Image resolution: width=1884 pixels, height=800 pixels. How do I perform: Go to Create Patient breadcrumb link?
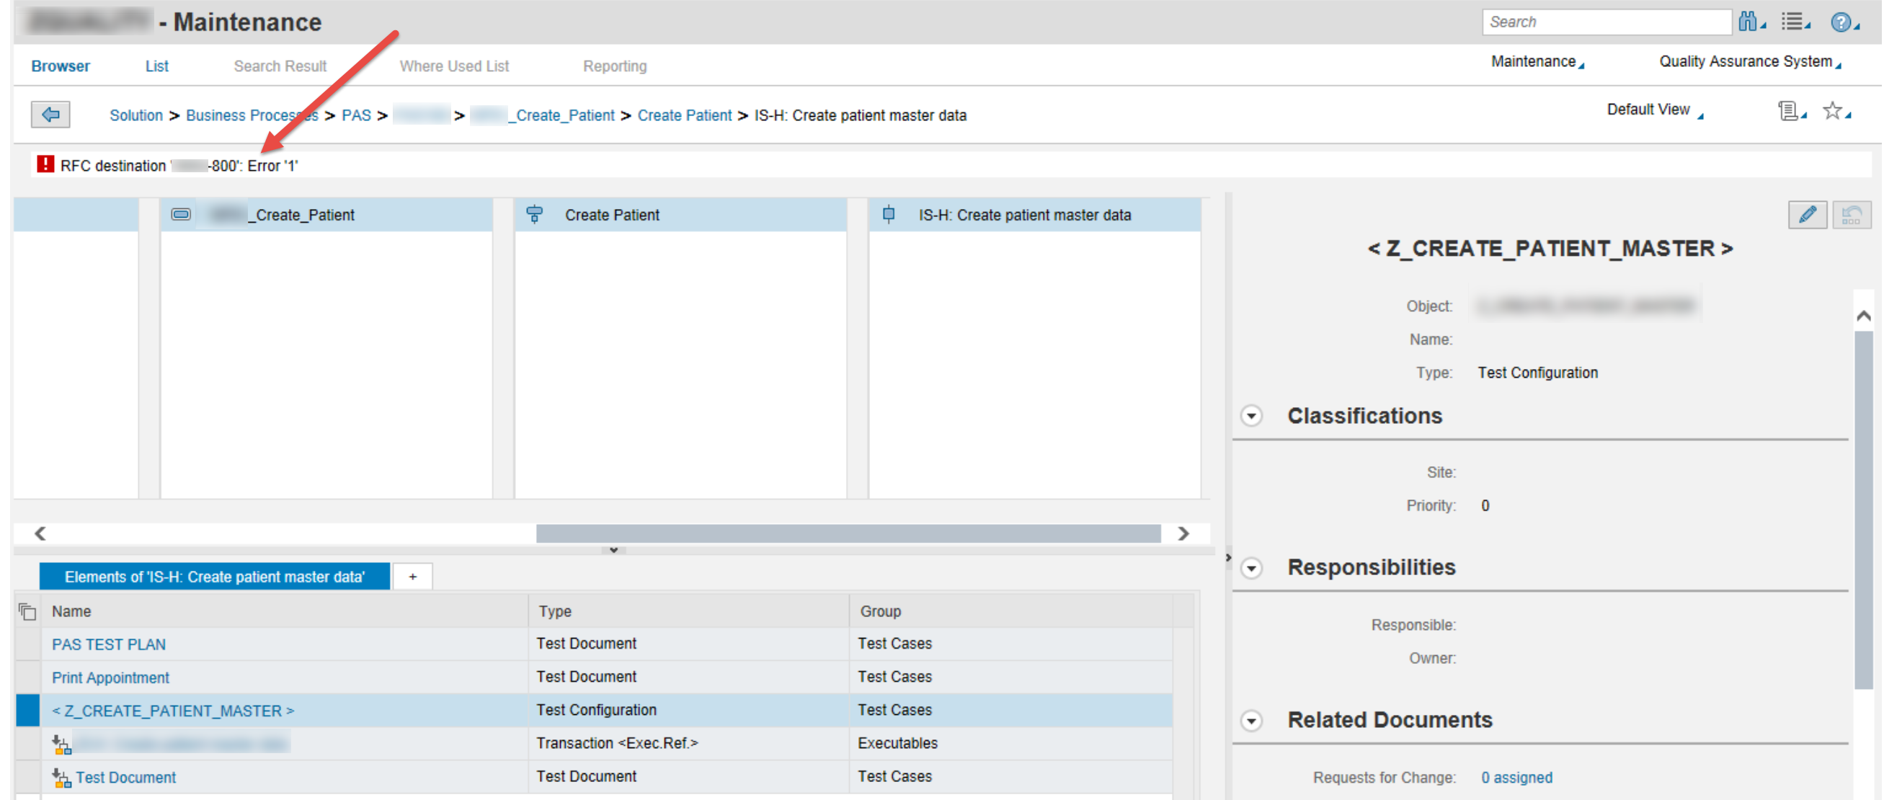(x=685, y=115)
